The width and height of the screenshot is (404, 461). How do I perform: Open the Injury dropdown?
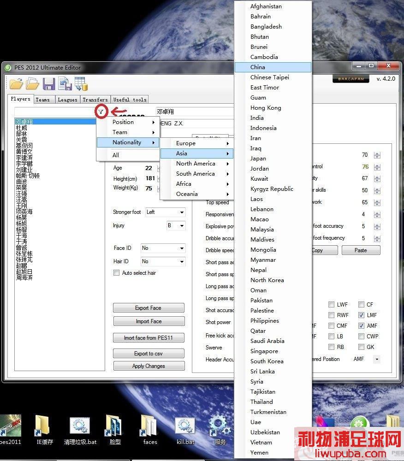(x=176, y=225)
